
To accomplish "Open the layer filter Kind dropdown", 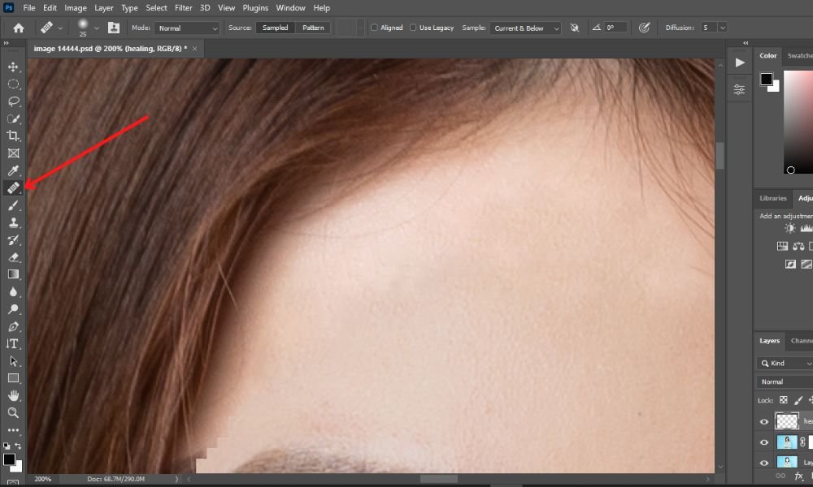I will [x=785, y=364].
